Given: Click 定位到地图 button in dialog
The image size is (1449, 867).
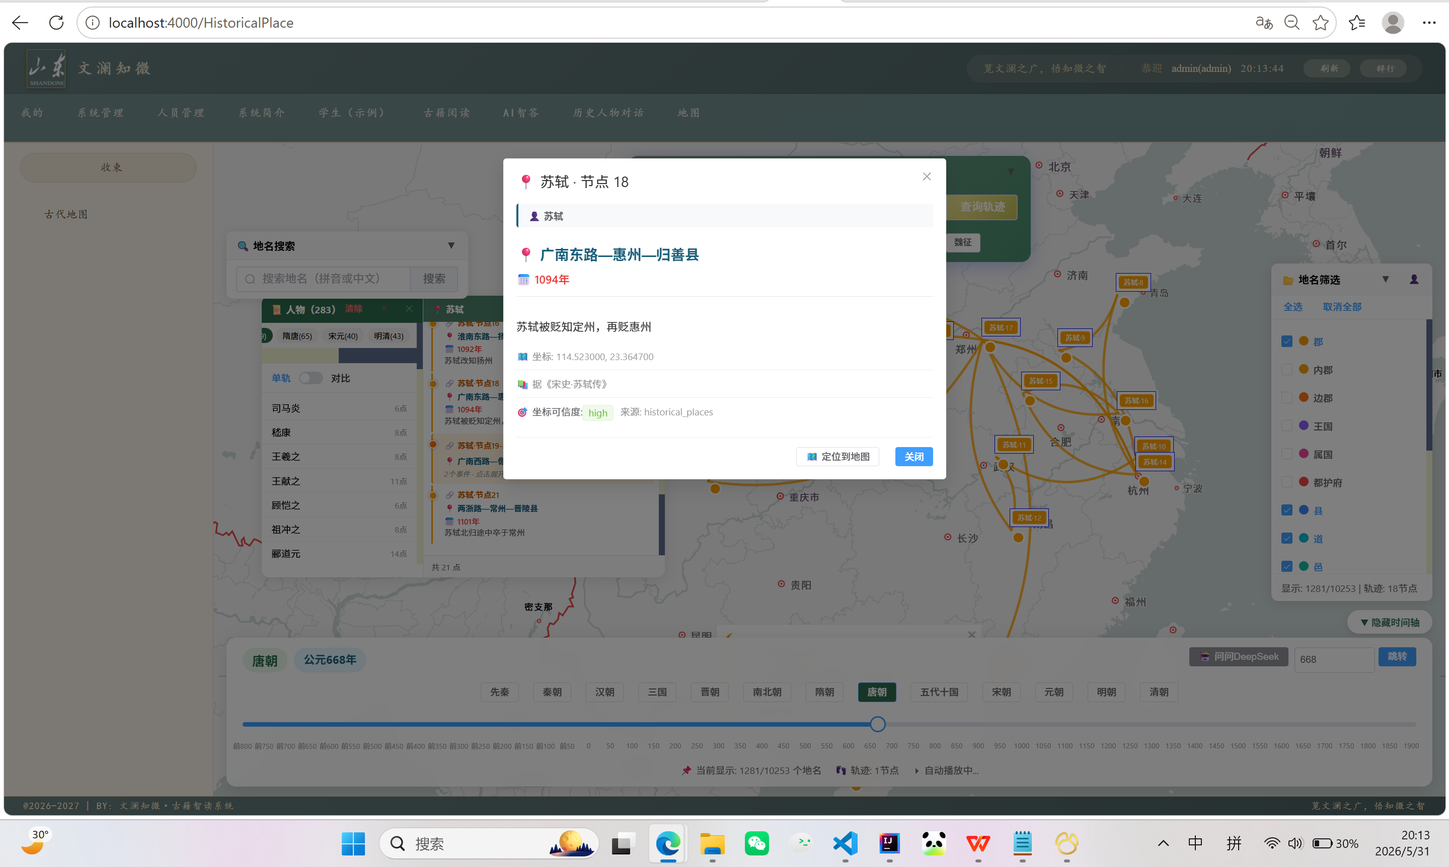Looking at the screenshot, I should [837, 457].
